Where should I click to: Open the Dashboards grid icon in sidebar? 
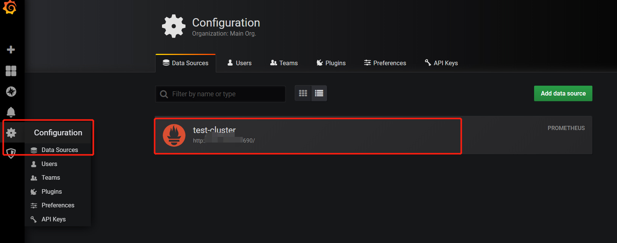point(11,71)
